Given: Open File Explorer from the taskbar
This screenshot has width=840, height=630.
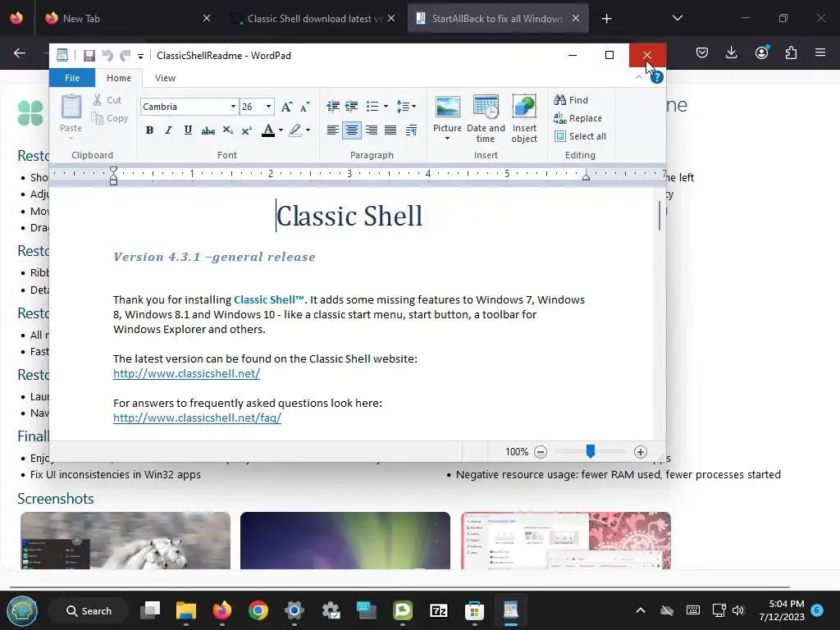Looking at the screenshot, I should [186, 610].
